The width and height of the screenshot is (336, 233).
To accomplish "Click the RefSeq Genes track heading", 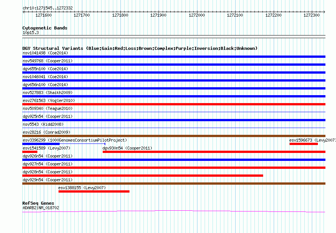I will [x=38, y=203].
